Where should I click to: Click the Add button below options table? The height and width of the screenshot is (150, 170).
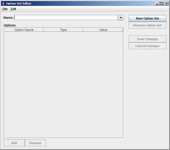click(x=14, y=143)
